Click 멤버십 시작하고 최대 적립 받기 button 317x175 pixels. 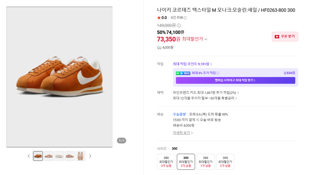[235, 80]
